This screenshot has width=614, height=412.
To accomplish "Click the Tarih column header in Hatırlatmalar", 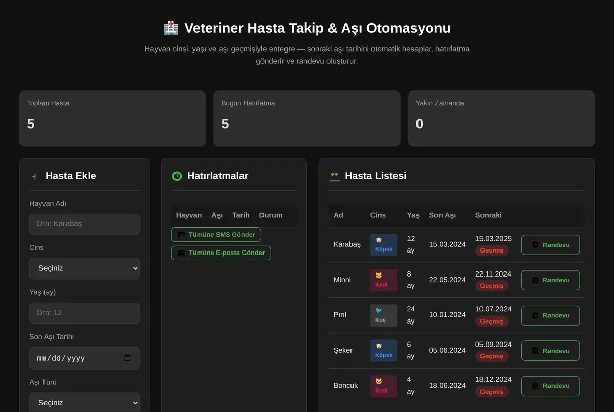I will [x=241, y=215].
